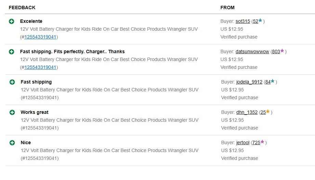315x180 pixels.
Task: Click green plus icon next to Fast shipping. Fits perfectly
Action: pyautogui.click(x=11, y=52)
